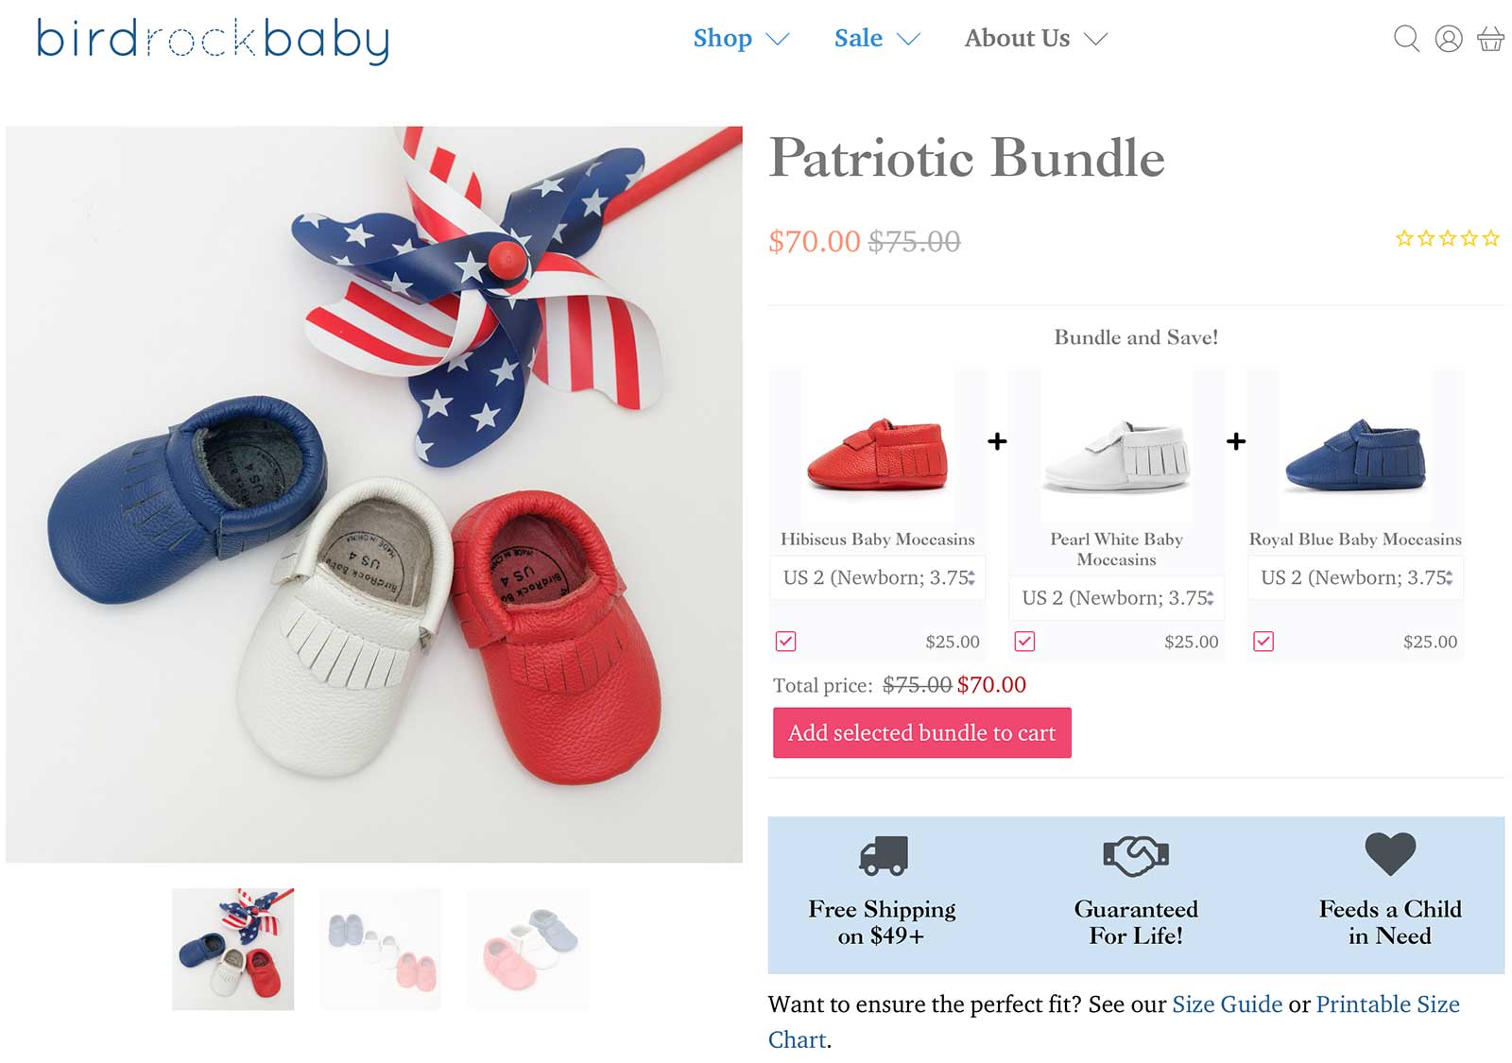The width and height of the screenshot is (1512, 1063).
Task: Increase Pearl White size with stepper arrow
Action: 1212,592
